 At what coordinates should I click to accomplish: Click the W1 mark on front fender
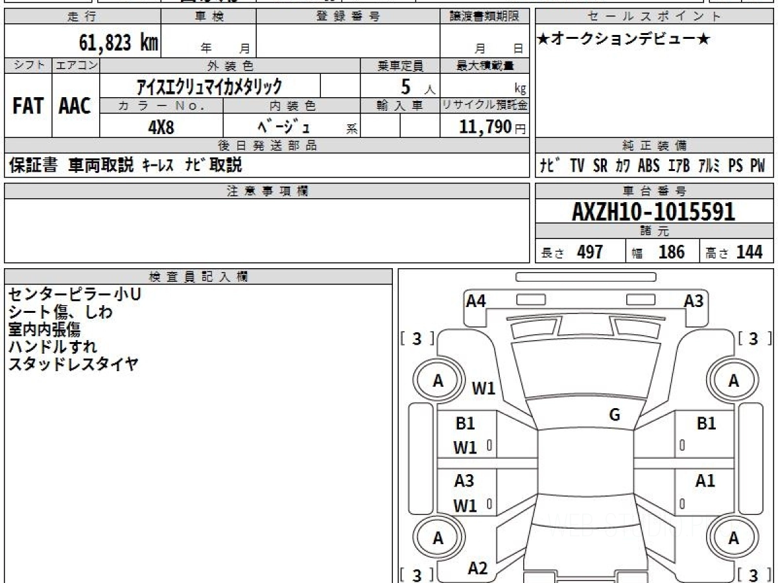click(483, 389)
